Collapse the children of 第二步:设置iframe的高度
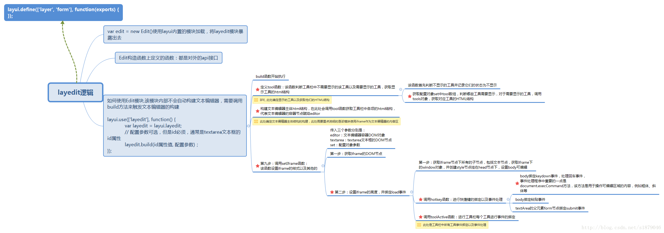This screenshot has height=233, width=664. pos(411,192)
